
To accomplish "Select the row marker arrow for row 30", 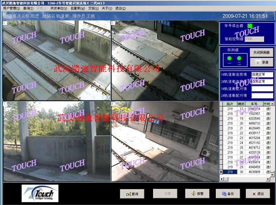I will pyautogui.click(x=221, y=172).
